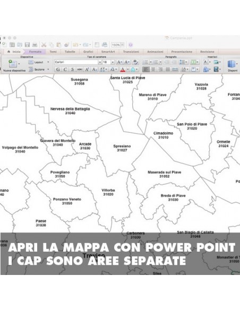Click the Decrease Font Size A icon
Screen dimensions: 240x310
127,62
